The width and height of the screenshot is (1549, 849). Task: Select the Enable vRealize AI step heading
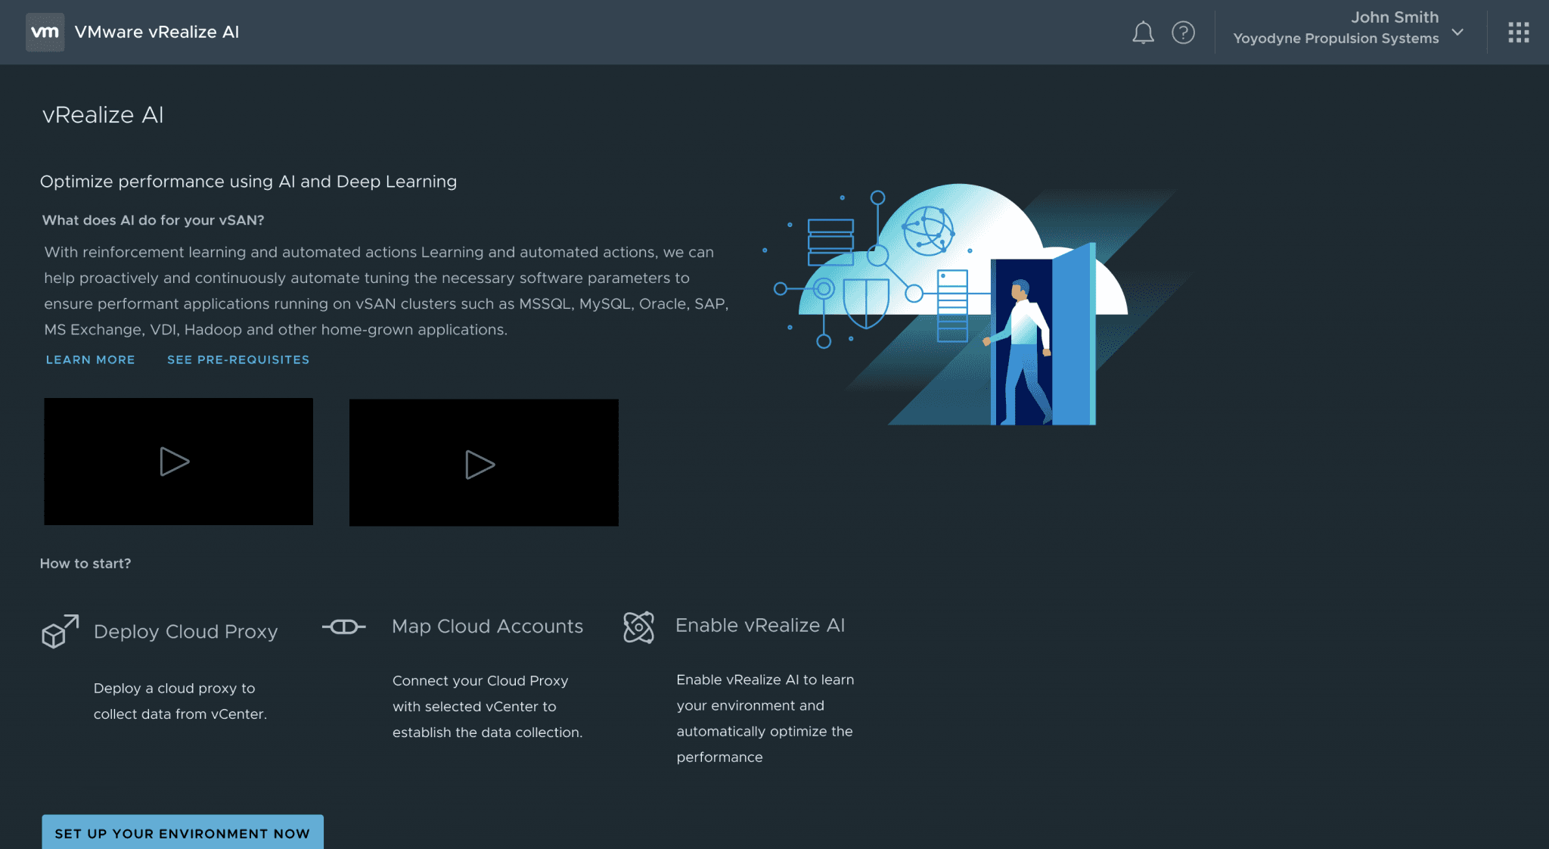[x=759, y=626]
